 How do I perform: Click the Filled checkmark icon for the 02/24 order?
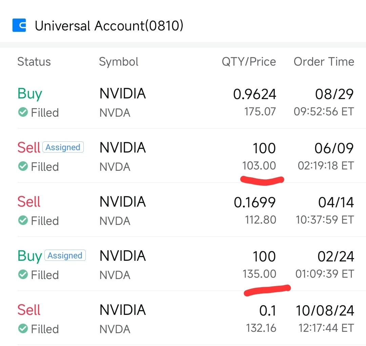[23, 275]
